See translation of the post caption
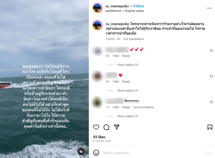The width and height of the screenshot is (215, 158). click(133, 39)
